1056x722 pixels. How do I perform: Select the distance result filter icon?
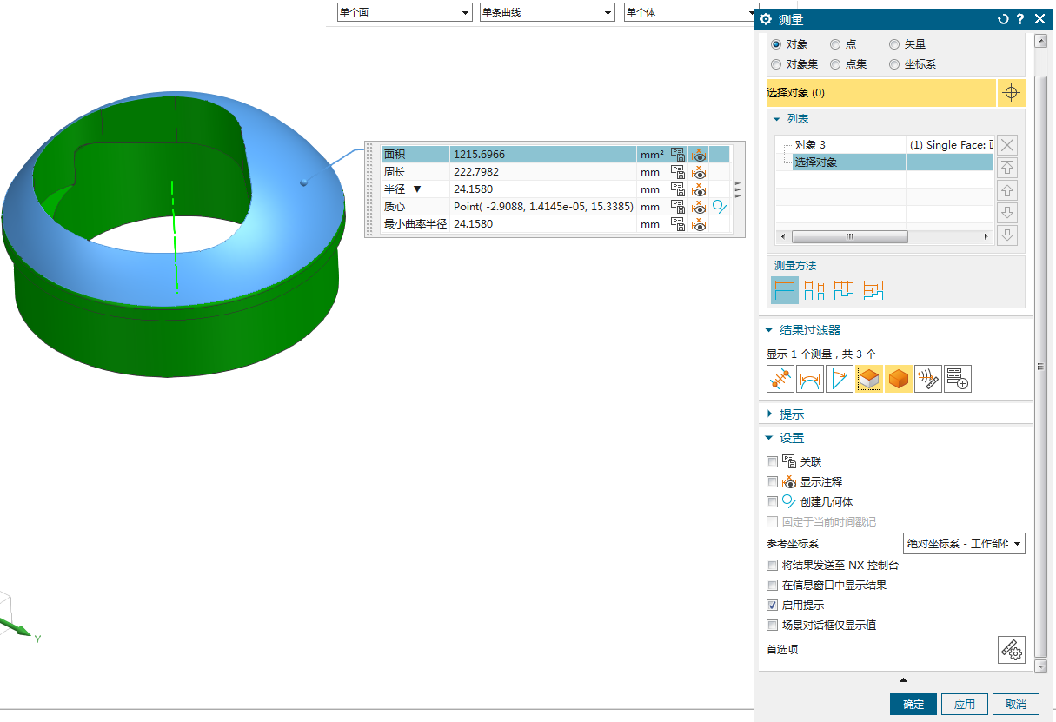click(x=780, y=379)
